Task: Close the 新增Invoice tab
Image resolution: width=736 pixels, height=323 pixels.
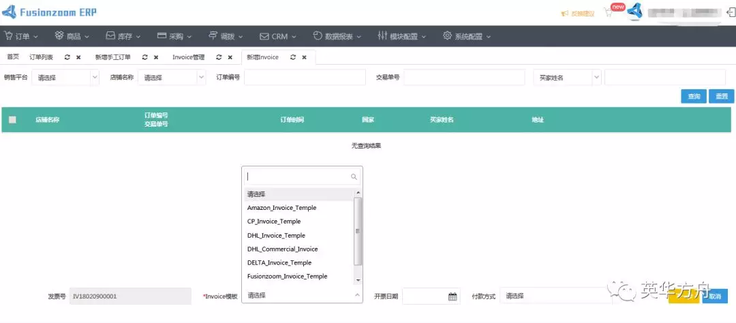Action: (304, 57)
